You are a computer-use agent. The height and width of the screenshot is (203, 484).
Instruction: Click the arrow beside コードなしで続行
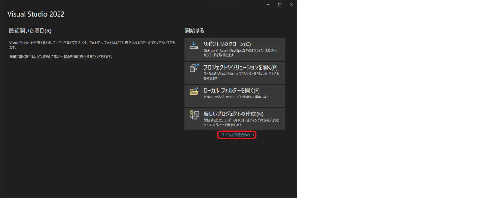coord(253,135)
